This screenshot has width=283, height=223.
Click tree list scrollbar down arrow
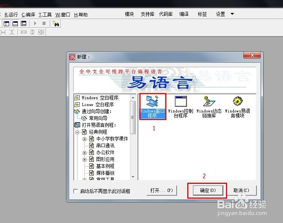tap(133, 177)
